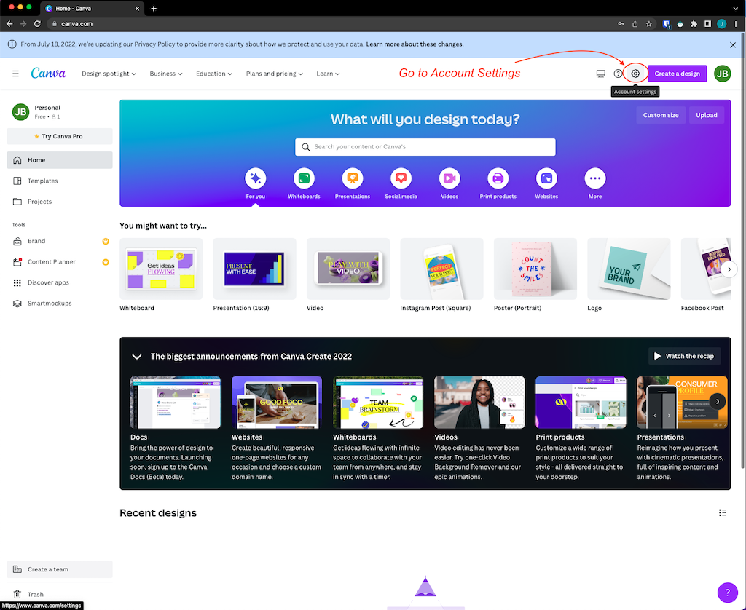746x610 pixels.
Task: Open the browser extensions puzzle icon
Action: (694, 24)
